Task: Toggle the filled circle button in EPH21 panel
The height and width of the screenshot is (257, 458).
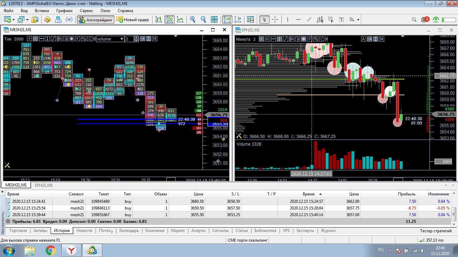Action: [303, 39]
